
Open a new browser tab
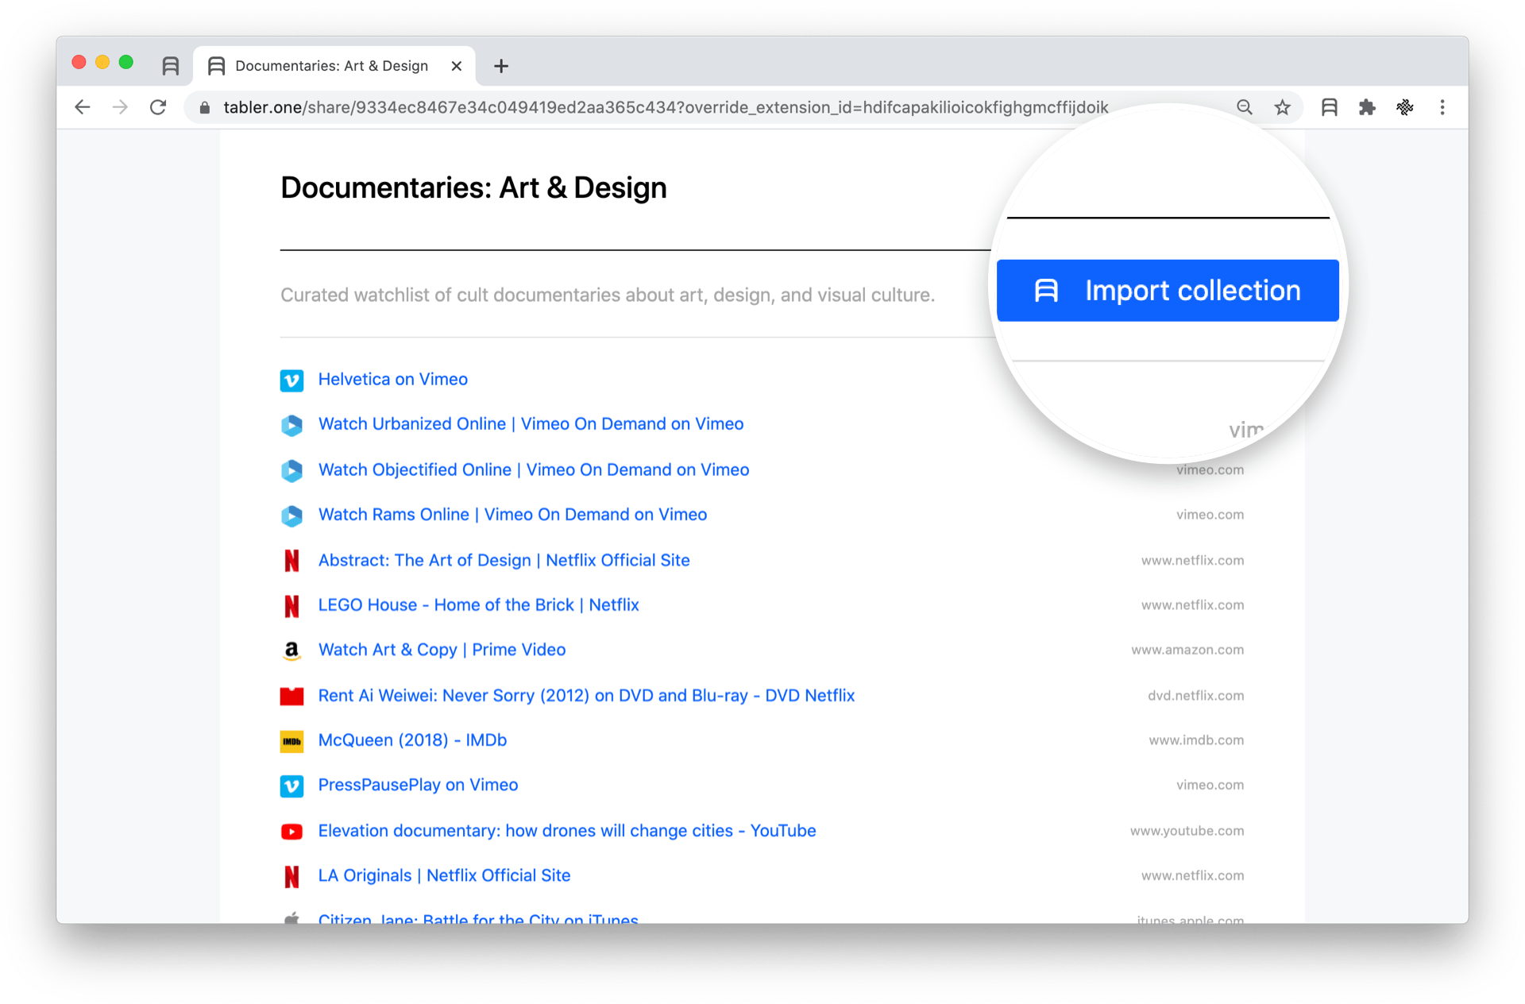pos(500,66)
